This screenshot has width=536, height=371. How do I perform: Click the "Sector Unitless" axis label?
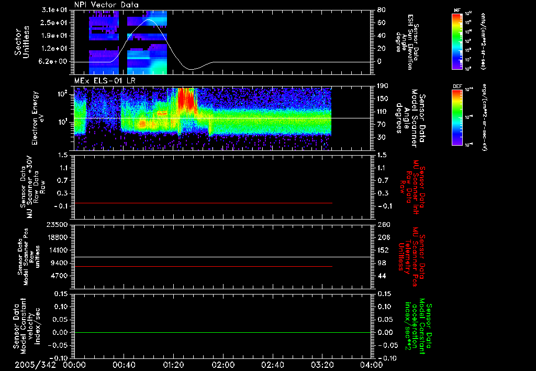pyautogui.click(x=22, y=42)
